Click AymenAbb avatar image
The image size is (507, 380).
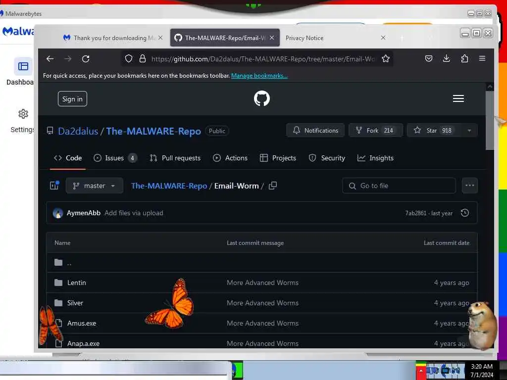click(x=58, y=213)
